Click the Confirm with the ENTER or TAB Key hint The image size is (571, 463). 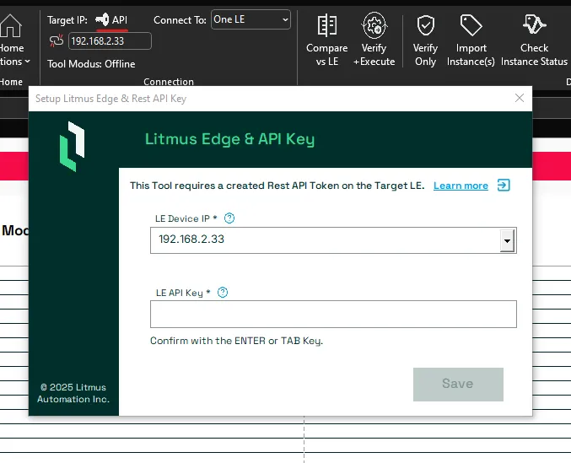point(236,341)
